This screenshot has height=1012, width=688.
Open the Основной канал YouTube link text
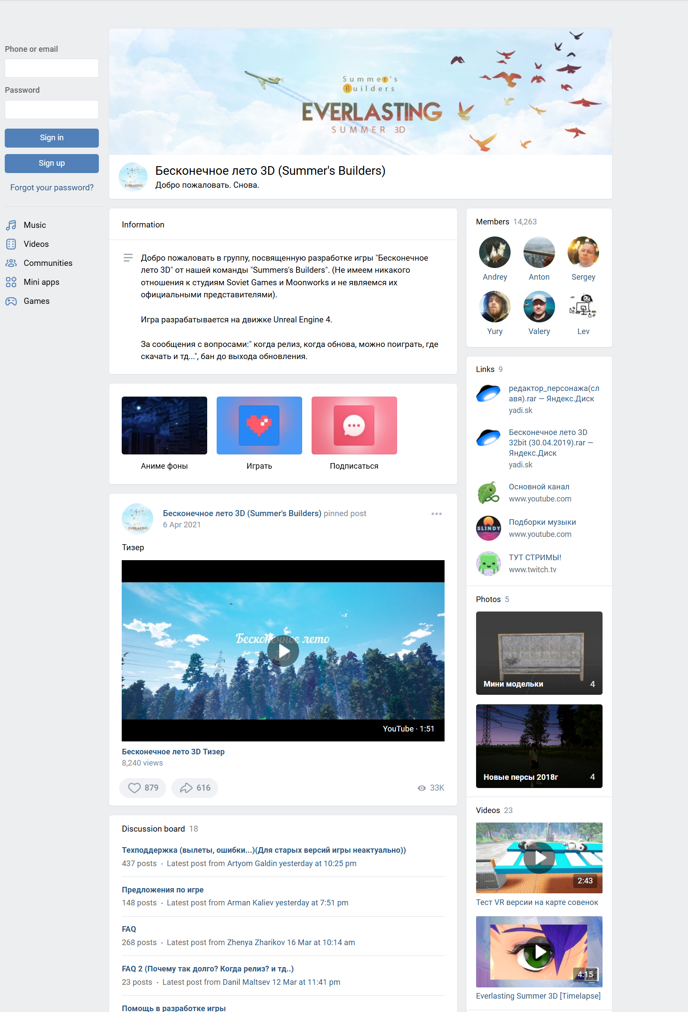click(539, 487)
